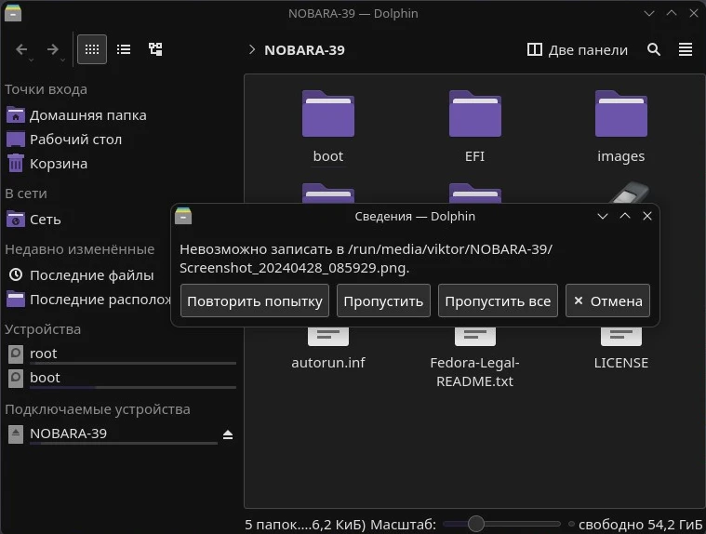The width and height of the screenshot is (706, 534).
Task: Open Домашняя папка in places panel
Action: [87, 115]
